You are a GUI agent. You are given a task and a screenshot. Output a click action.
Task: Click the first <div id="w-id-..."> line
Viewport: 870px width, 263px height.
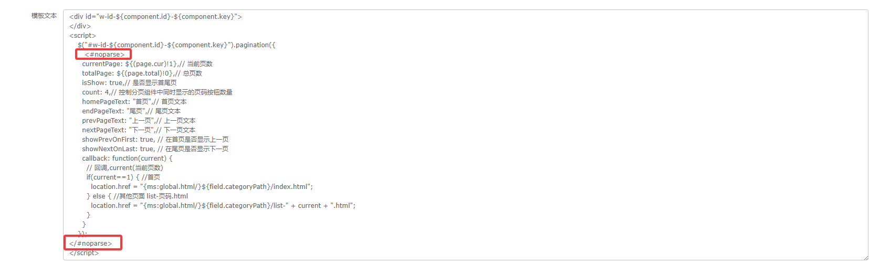tap(155, 17)
